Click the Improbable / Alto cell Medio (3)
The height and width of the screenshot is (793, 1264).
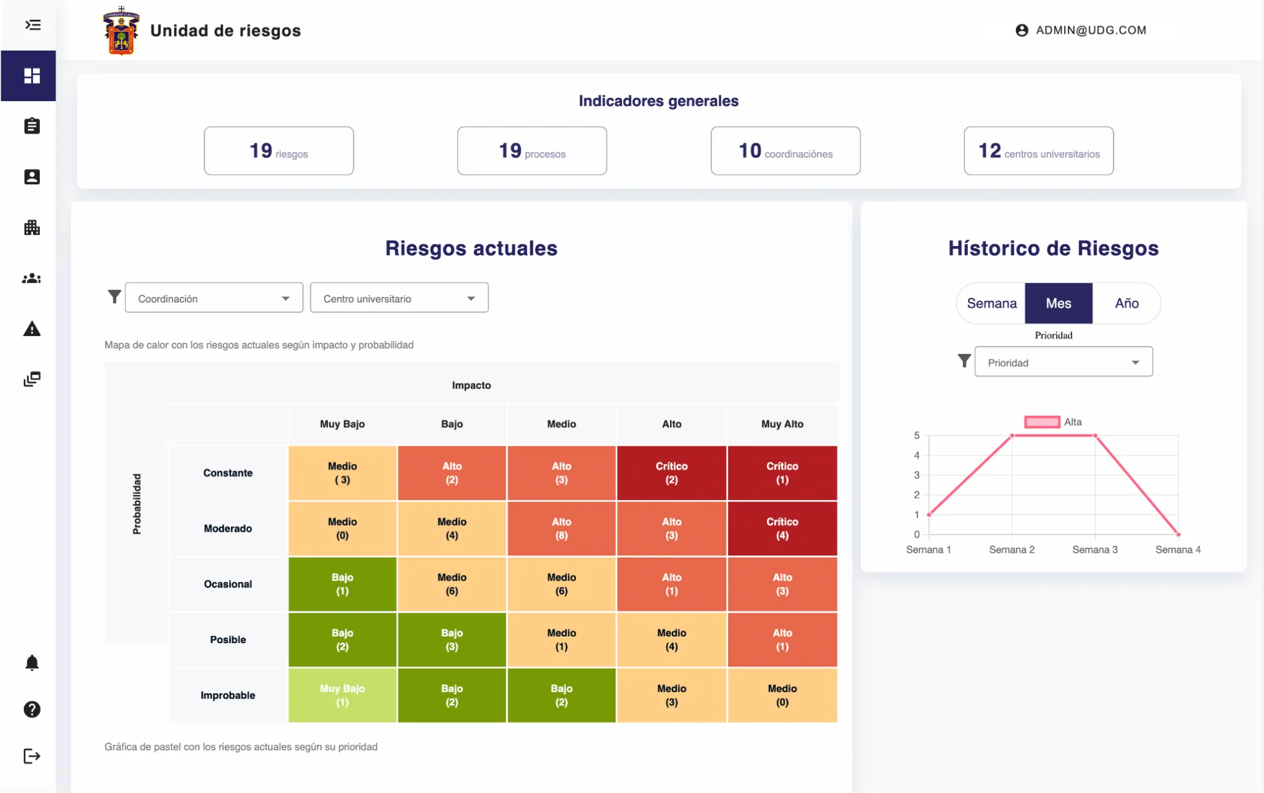671,696
